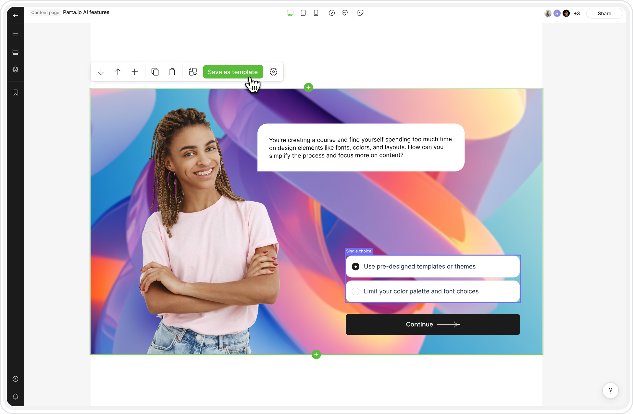Delete block with trash icon
The image size is (633, 414).
[x=172, y=72]
